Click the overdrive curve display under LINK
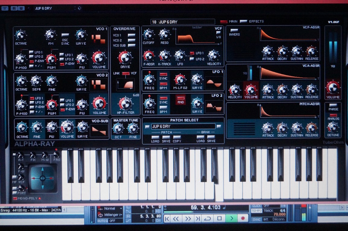 pos(126,85)
